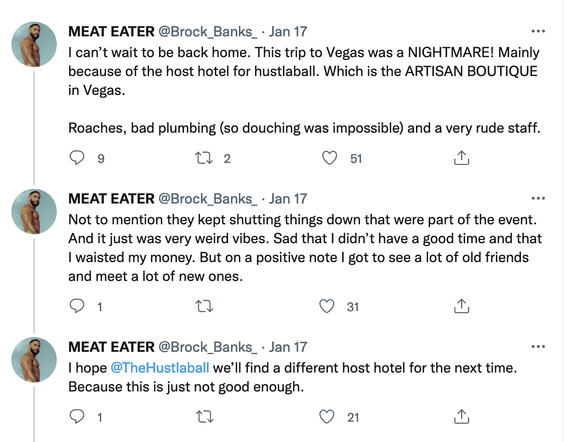This screenshot has height=442, width=564.
Task: Open more options menu on second tweet
Action: [x=538, y=198]
